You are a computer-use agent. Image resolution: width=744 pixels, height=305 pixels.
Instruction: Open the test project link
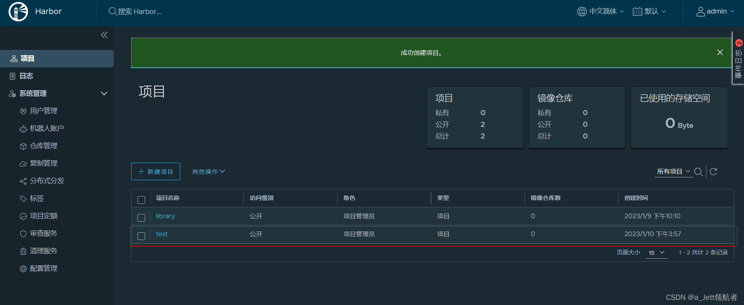point(162,234)
